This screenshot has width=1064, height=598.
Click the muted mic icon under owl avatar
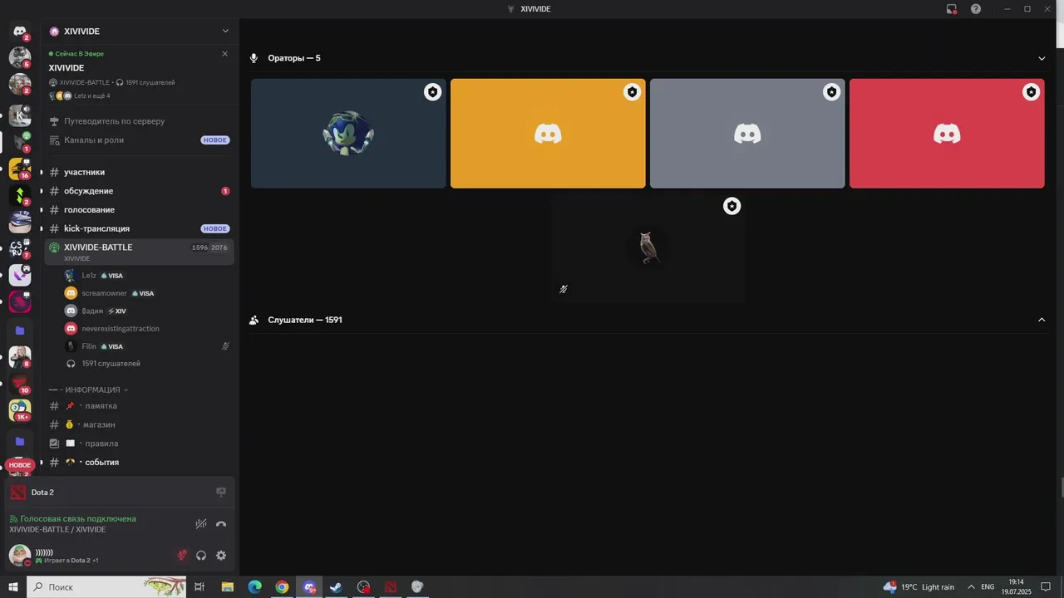click(x=564, y=289)
